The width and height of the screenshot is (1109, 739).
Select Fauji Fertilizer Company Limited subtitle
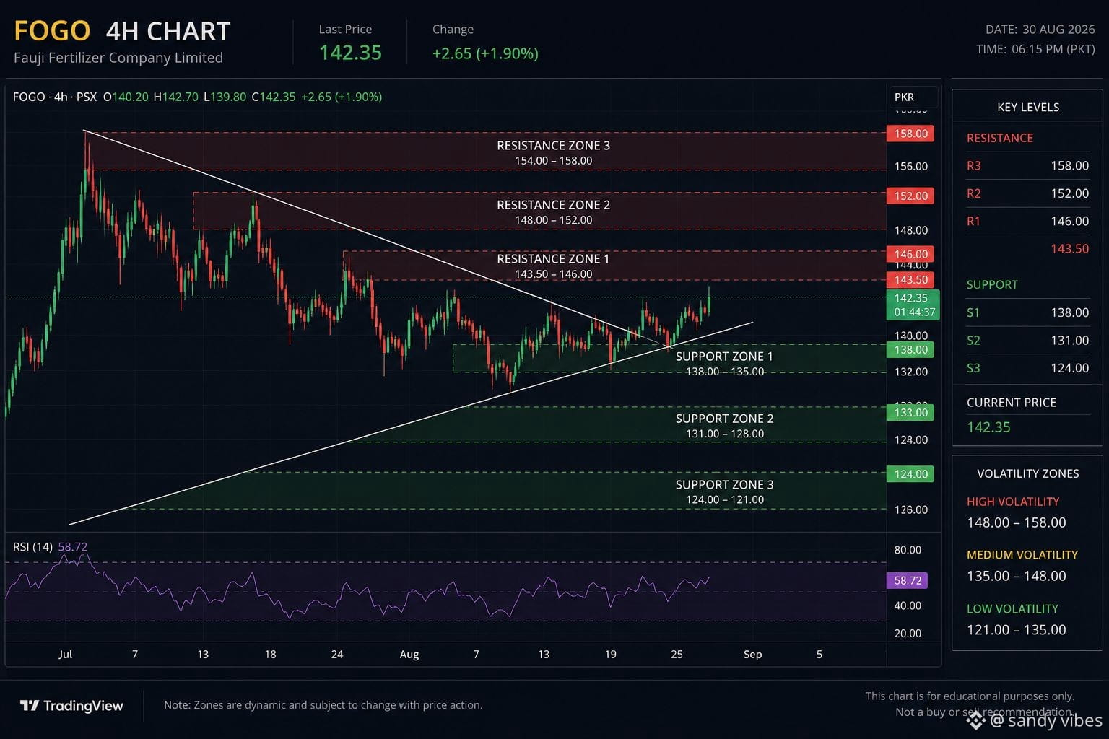click(118, 58)
